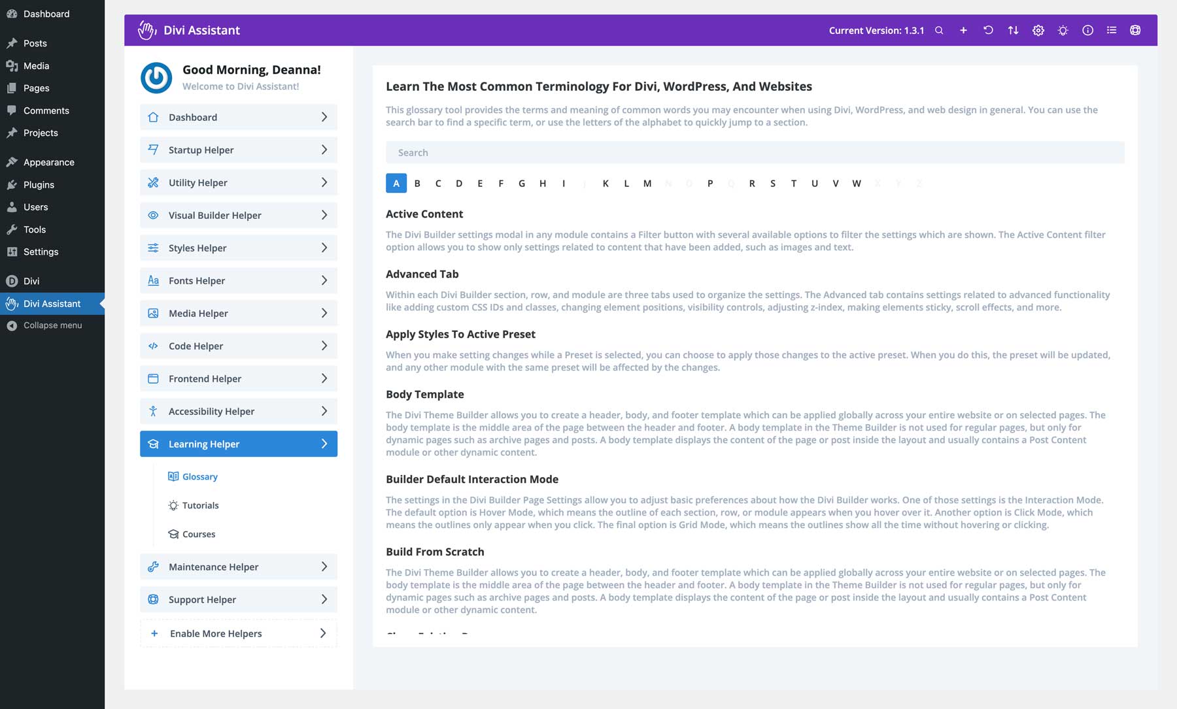Viewport: 1177px width, 709px height.
Task: Jump to letter M in glossary
Action: pyautogui.click(x=647, y=183)
